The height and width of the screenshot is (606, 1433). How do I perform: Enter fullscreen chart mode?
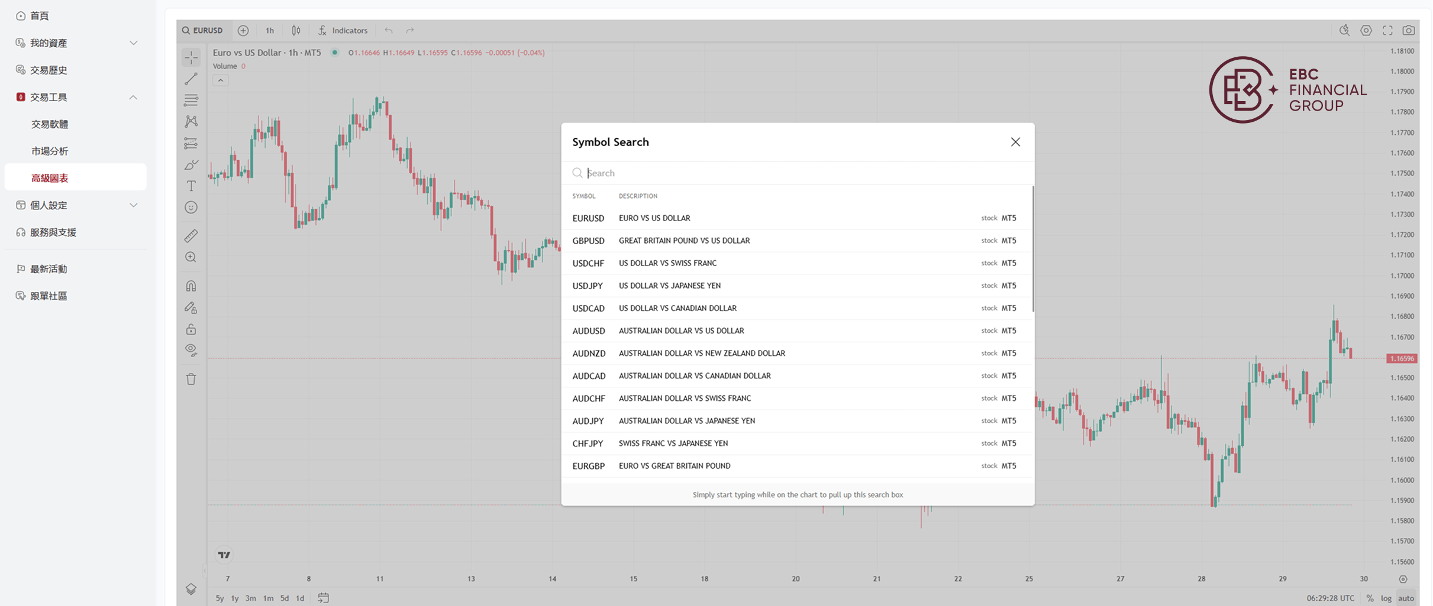click(x=1387, y=30)
